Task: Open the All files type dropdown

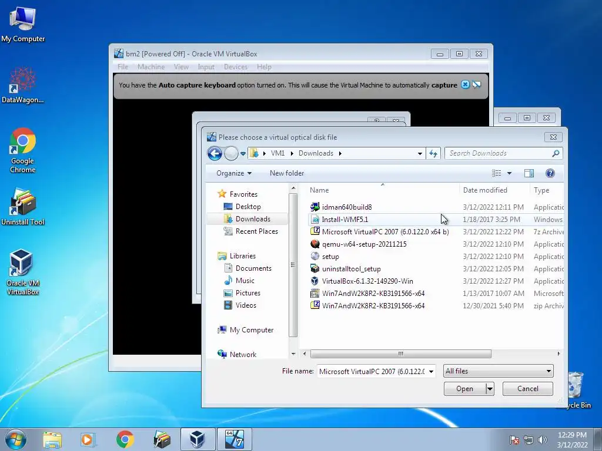Action: pyautogui.click(x=499, y=371)
